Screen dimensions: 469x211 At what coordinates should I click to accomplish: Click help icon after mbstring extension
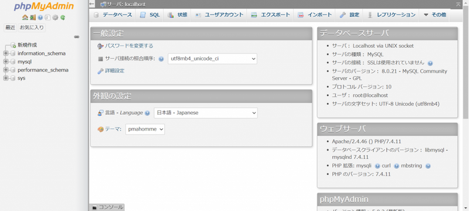click(428, 166)
